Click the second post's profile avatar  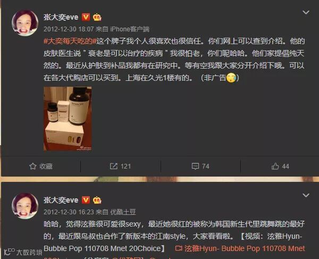coord(25,206)
